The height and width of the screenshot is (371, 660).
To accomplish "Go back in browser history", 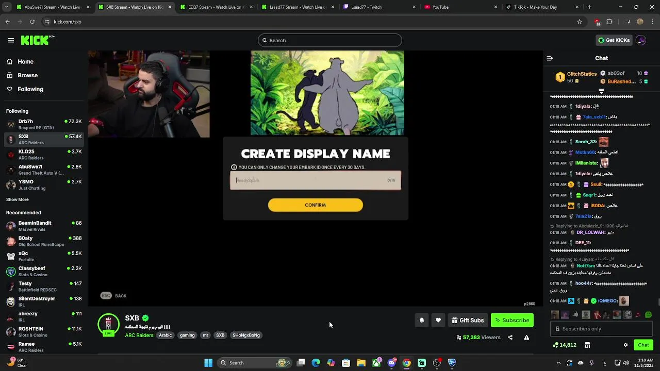I will 8,22.
